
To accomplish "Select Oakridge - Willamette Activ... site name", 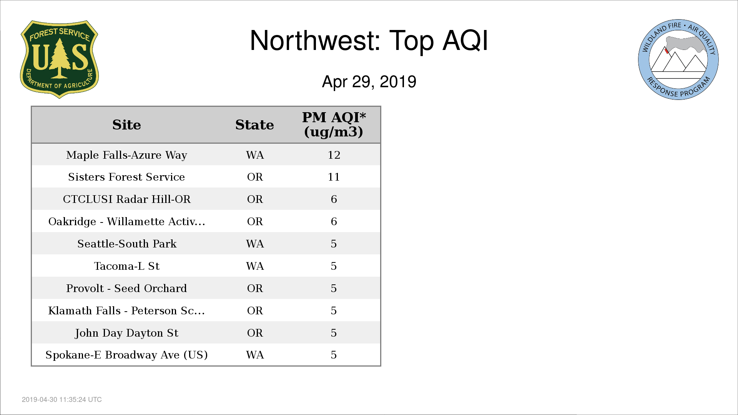I will (x=126, y=222).
